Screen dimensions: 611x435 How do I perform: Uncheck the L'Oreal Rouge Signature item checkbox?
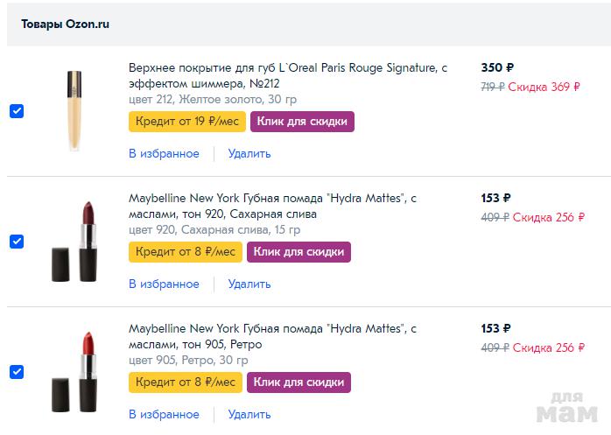[x=17, y=111]
